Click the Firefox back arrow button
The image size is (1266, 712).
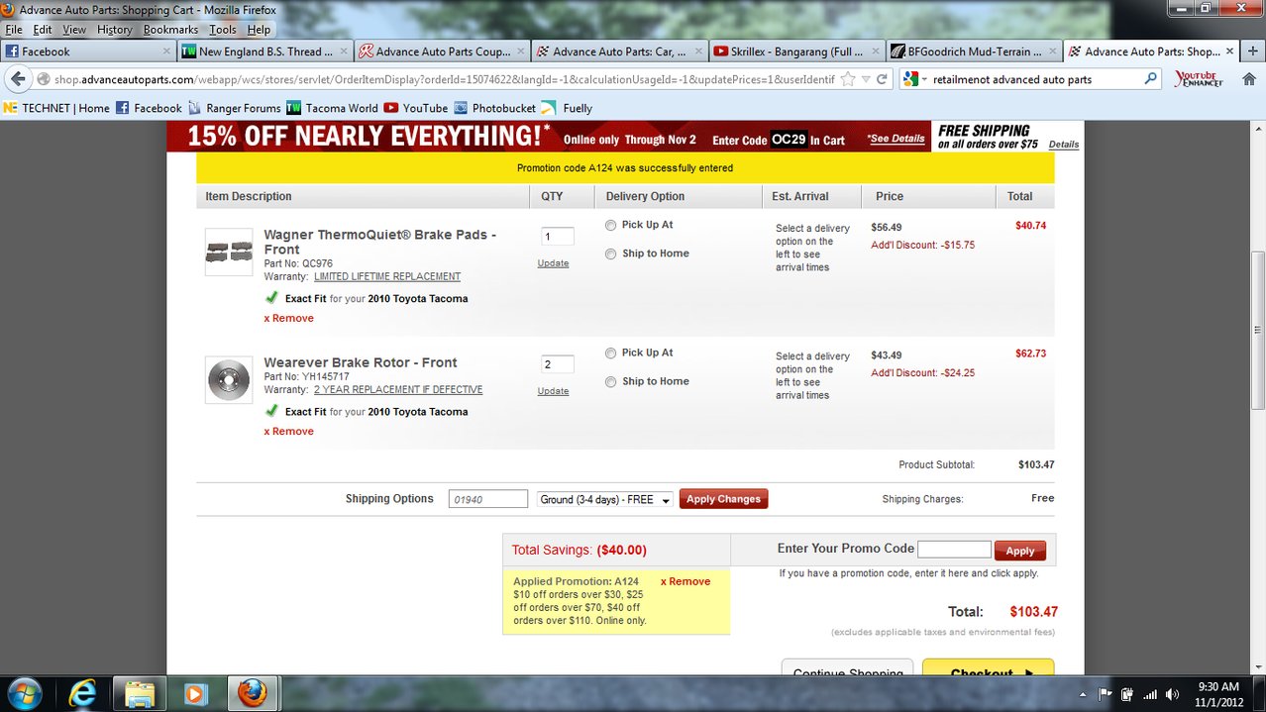(x=17, y=79)
